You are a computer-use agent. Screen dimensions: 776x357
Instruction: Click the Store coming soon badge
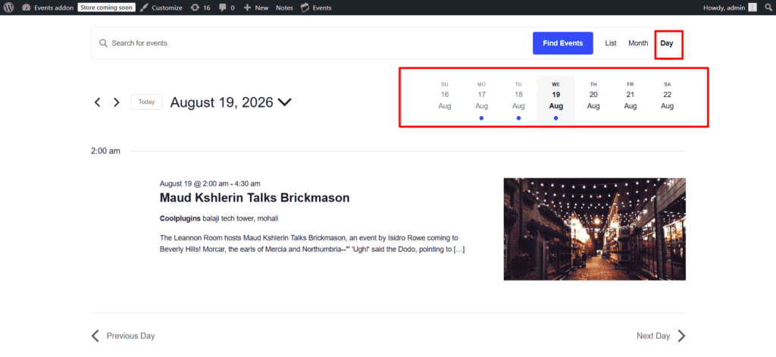click(106, 8)
